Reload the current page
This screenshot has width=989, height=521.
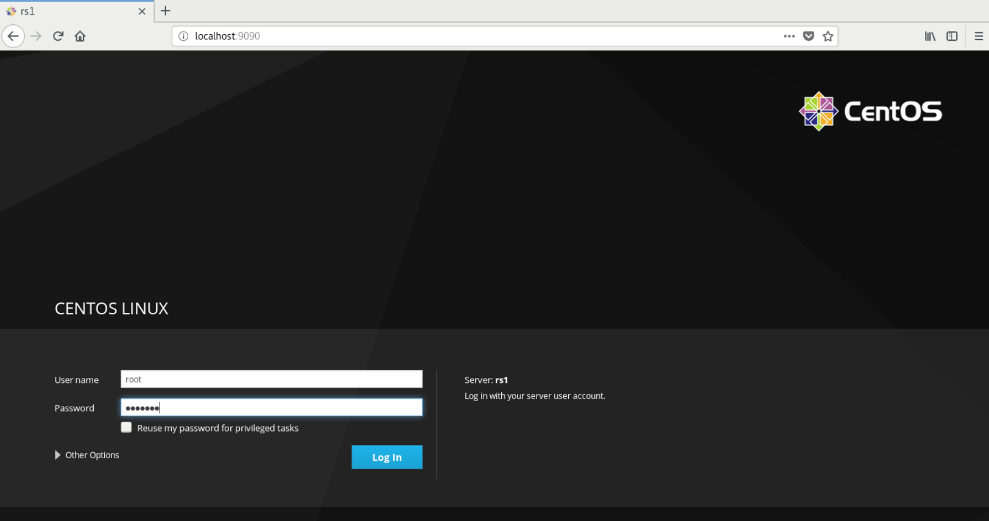coord(58,37)
